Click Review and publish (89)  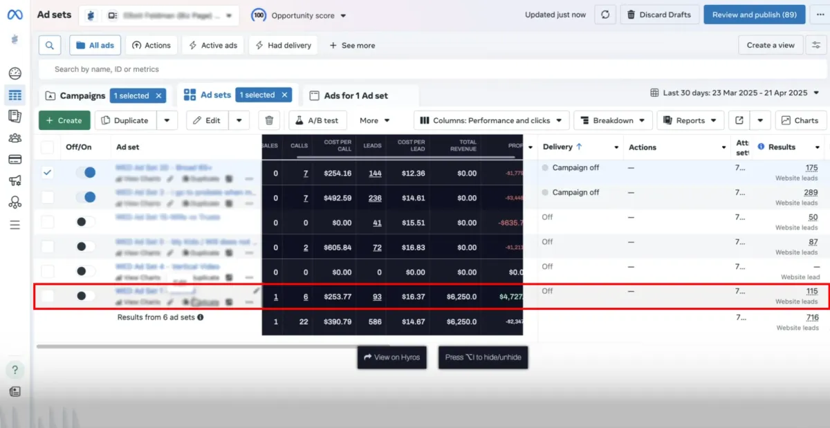click(755, 15)
